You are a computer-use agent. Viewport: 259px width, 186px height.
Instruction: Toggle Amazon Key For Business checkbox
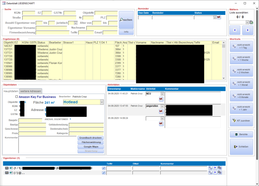16,97
